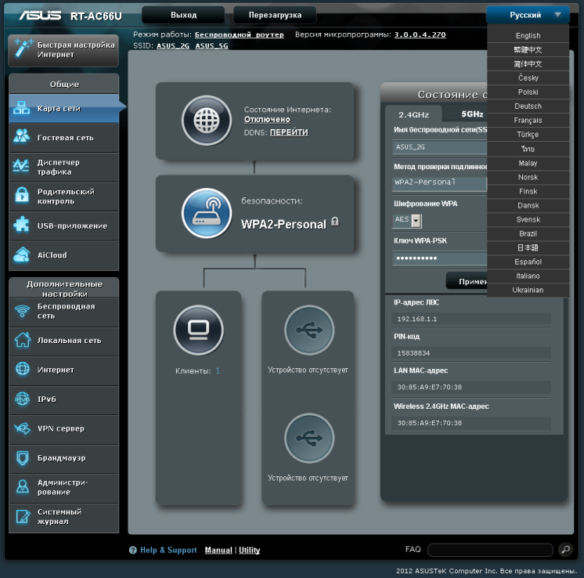Open Карта сети network map icon
This screenshot has height=578, width=584.
(21, 108)
